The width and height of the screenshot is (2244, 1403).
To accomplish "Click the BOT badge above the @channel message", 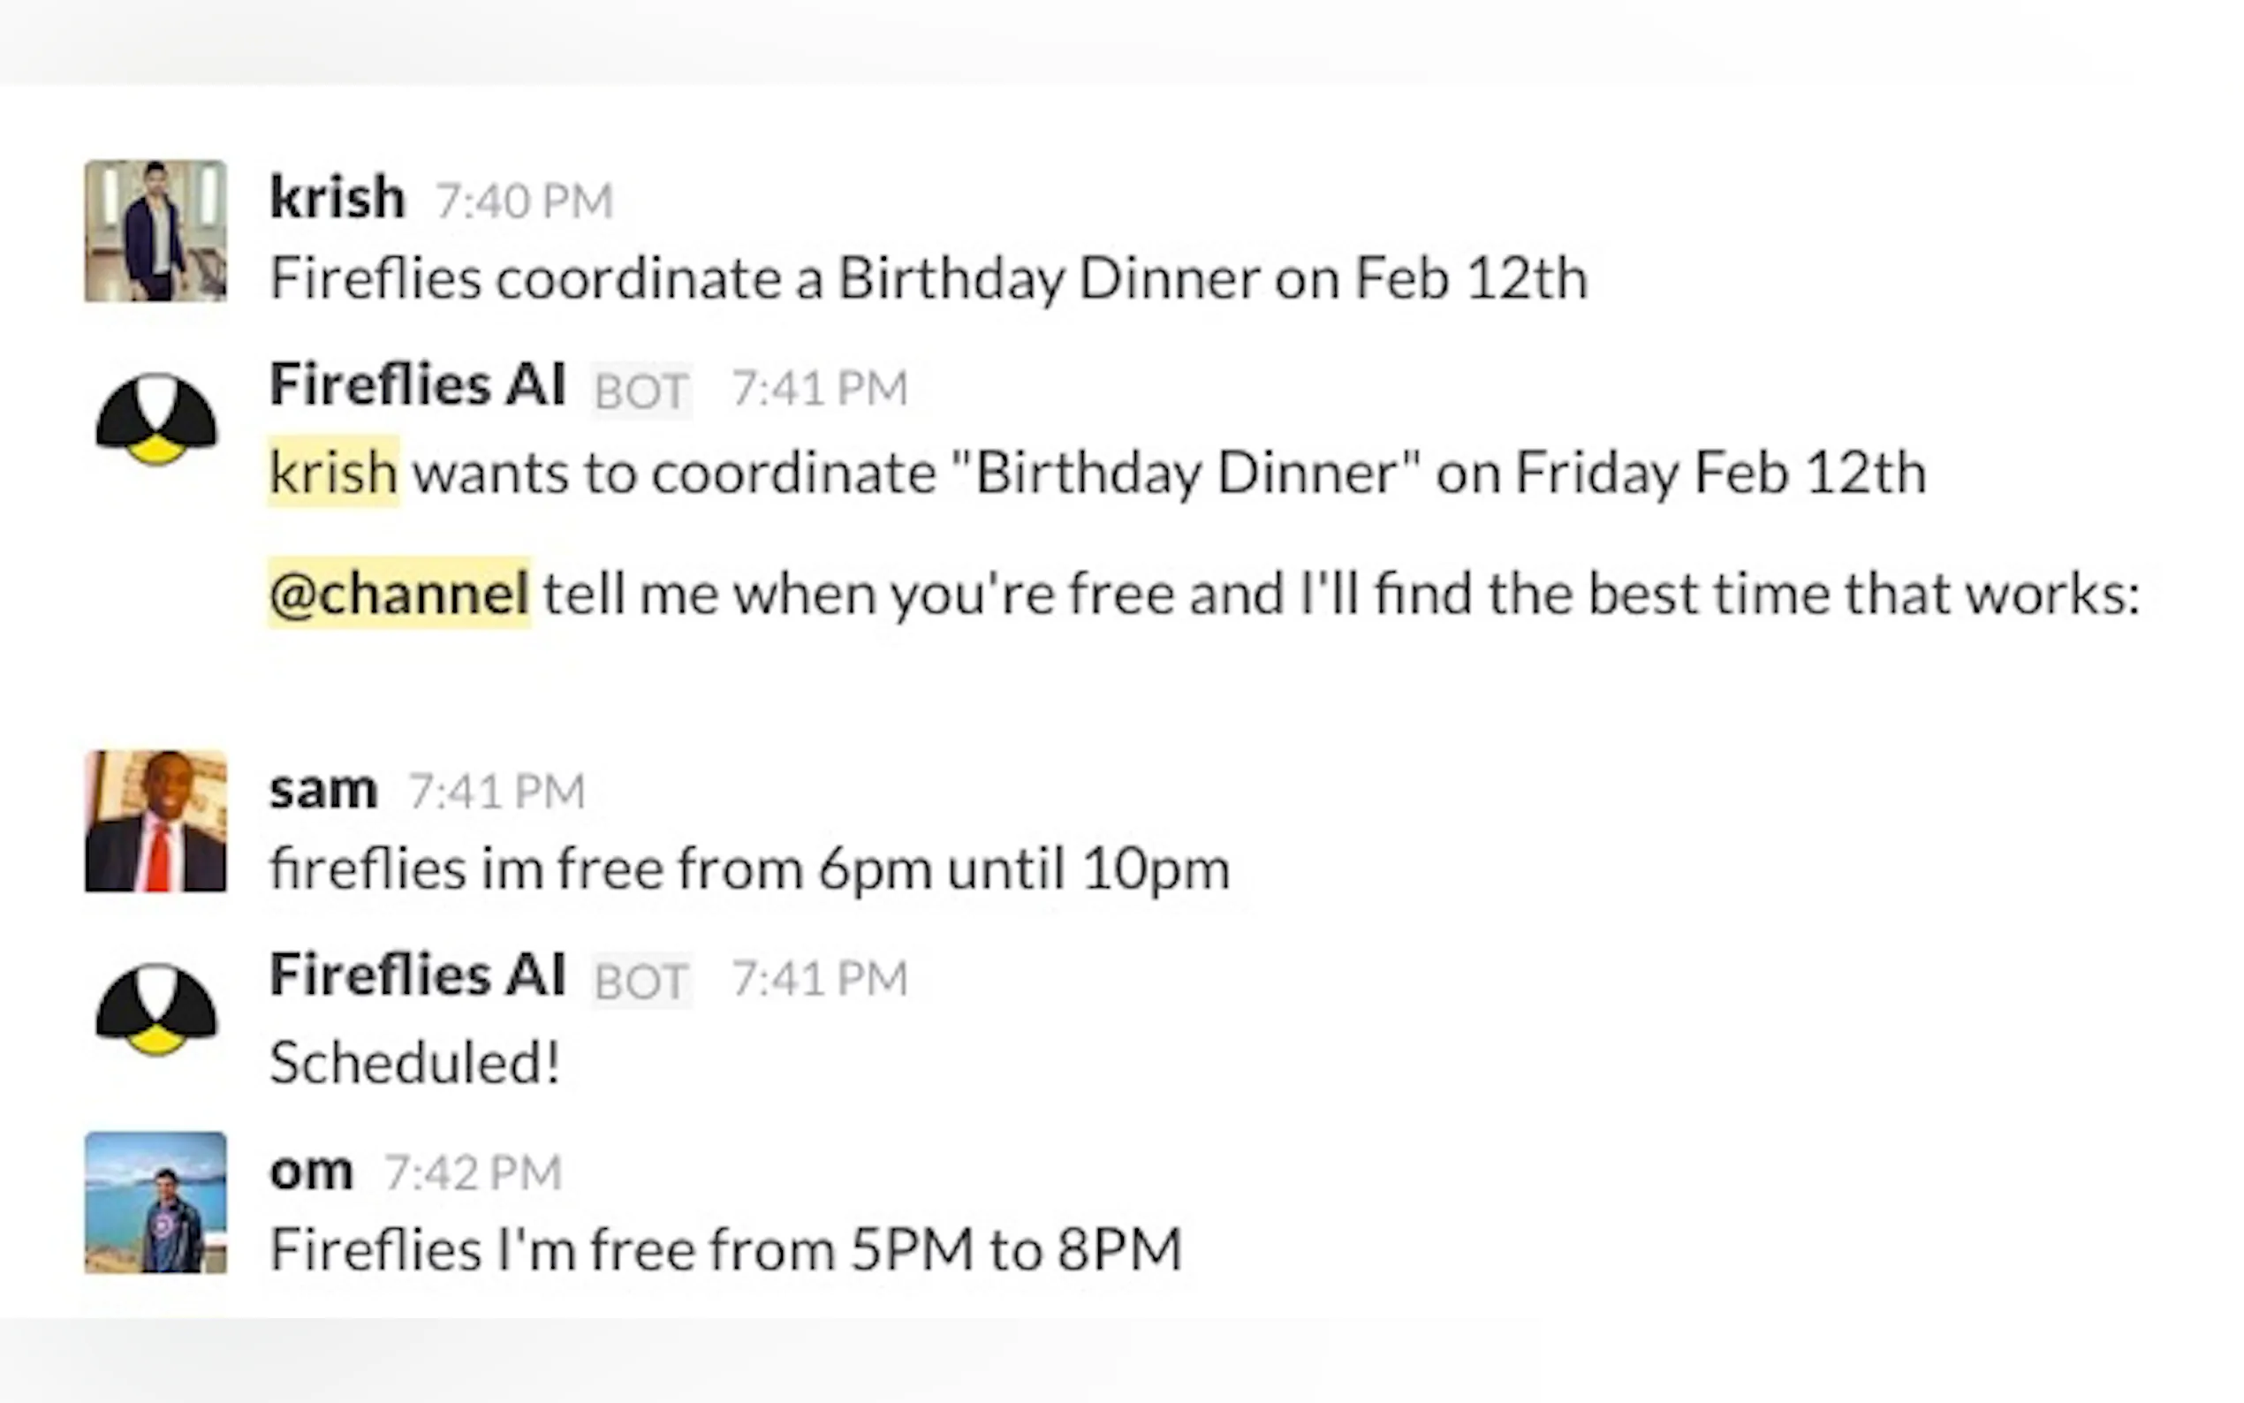I will pos(641,391).
